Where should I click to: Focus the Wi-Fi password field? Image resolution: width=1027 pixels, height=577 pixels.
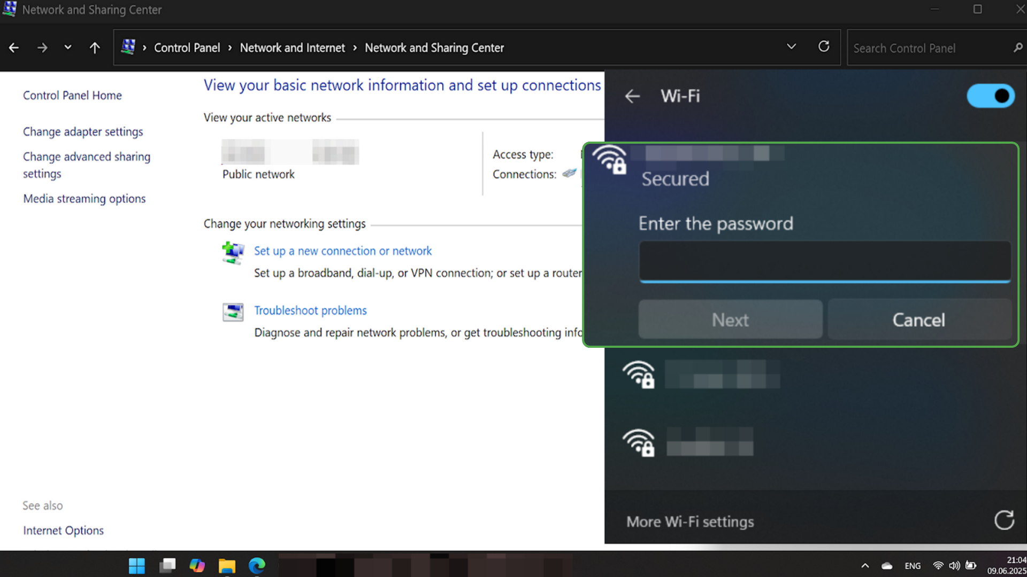click(x=825, y=262)
